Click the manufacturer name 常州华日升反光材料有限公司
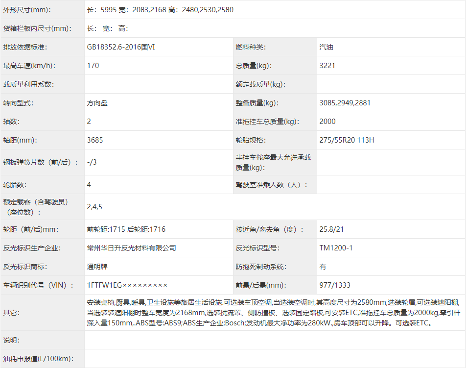 point(131,248)
